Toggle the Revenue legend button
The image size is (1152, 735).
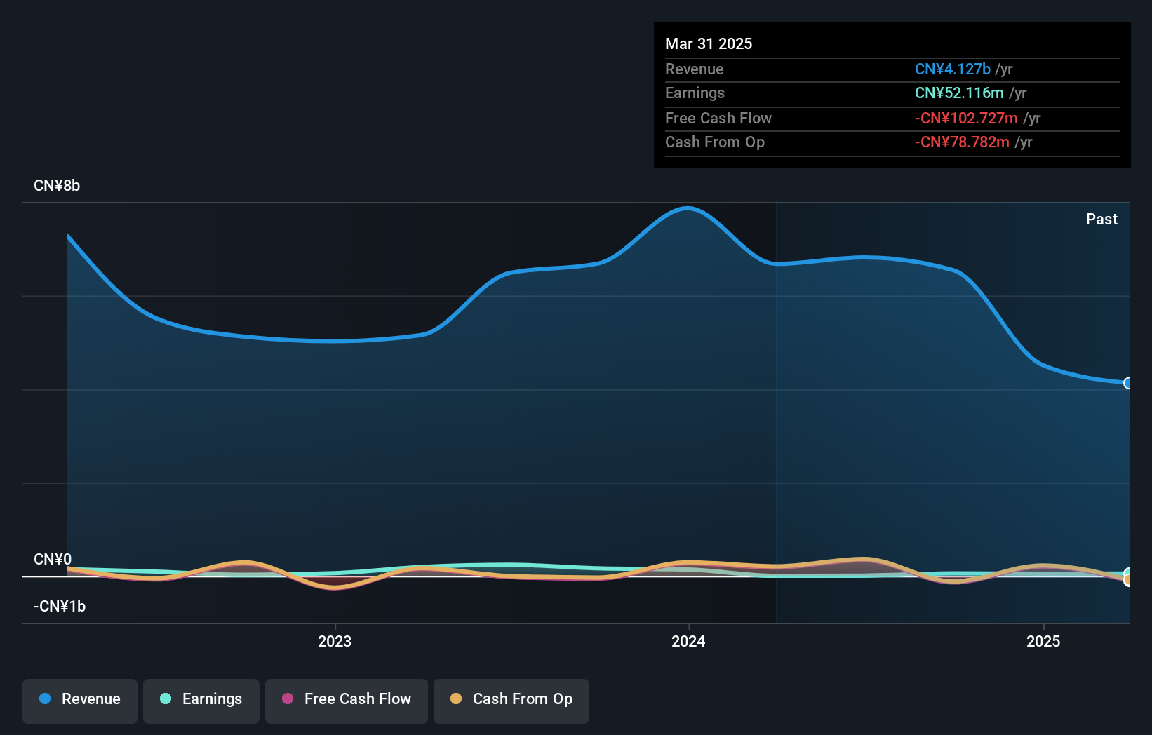[80, 701]
